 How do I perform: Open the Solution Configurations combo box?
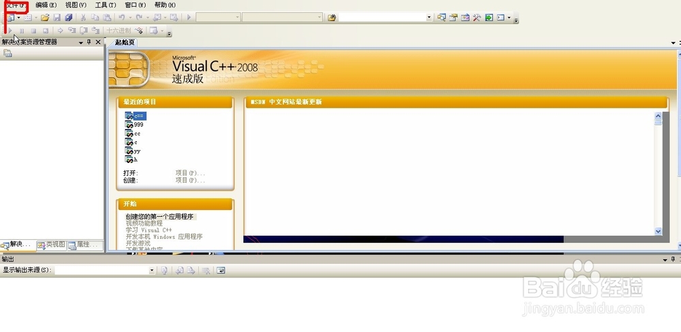[218, 17]
